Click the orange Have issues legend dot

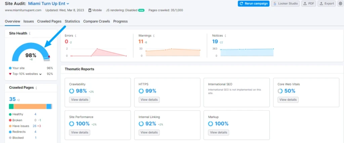coord(10,126)
